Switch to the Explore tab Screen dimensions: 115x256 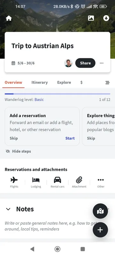pos(64,83)
